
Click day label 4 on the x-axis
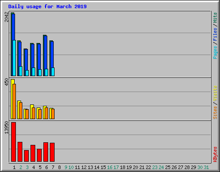click(x=34, y=167)
